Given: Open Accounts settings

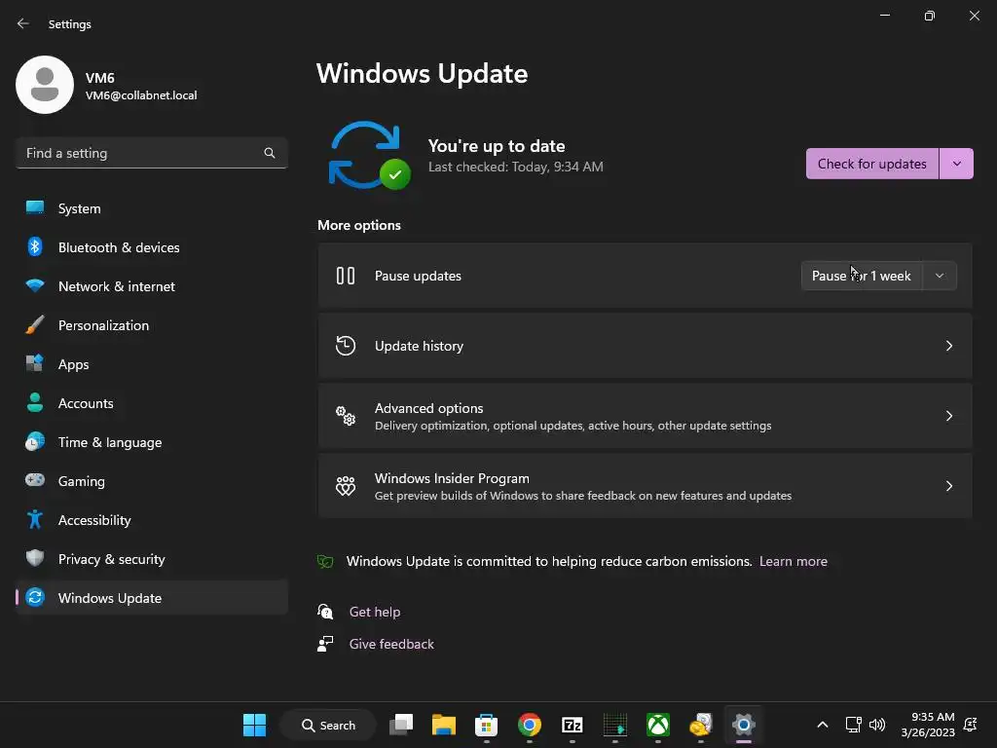Looking at the screenshot, I should 151,403.
